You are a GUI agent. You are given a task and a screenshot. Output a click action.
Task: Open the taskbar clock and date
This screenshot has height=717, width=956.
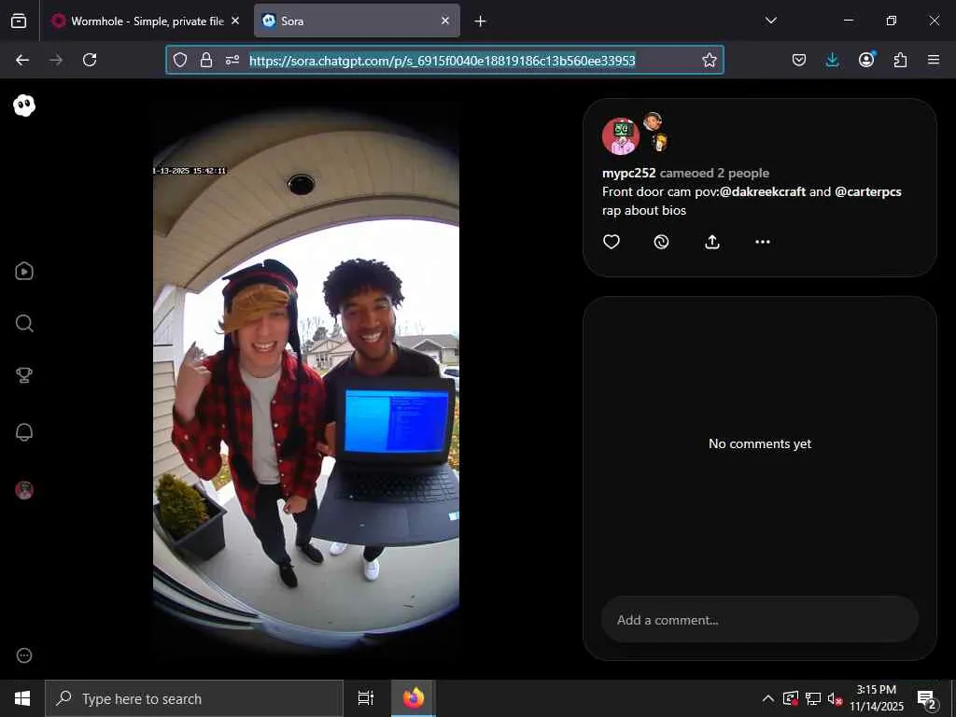click(x=877, y=698)
